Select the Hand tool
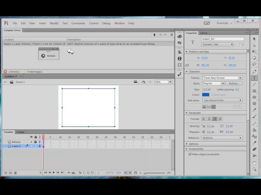This screenshot has width=261, height=195. click(254, 163)
